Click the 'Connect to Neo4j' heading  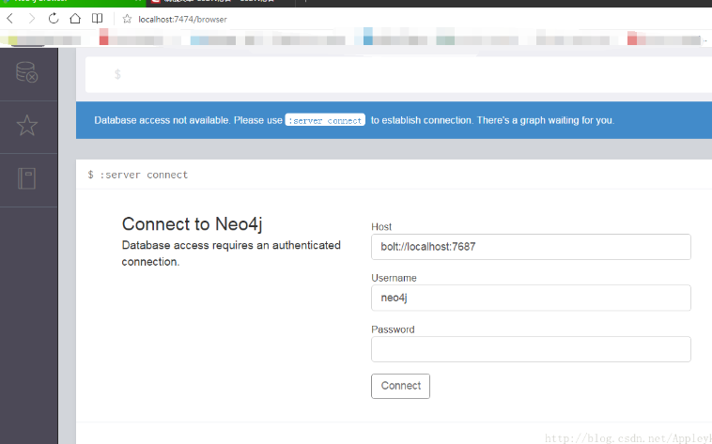pyautogui.click(x=192, y=224)
